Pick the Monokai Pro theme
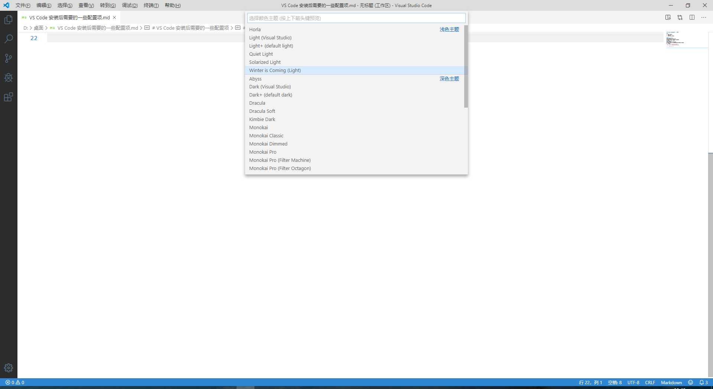This screenshot has width=713, height=389. pyautogui.click(x=355, y=152)
